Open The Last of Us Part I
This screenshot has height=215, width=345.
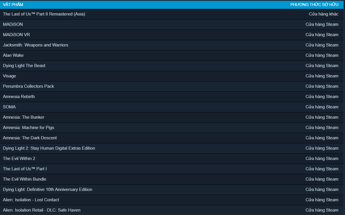pos(25,169)
